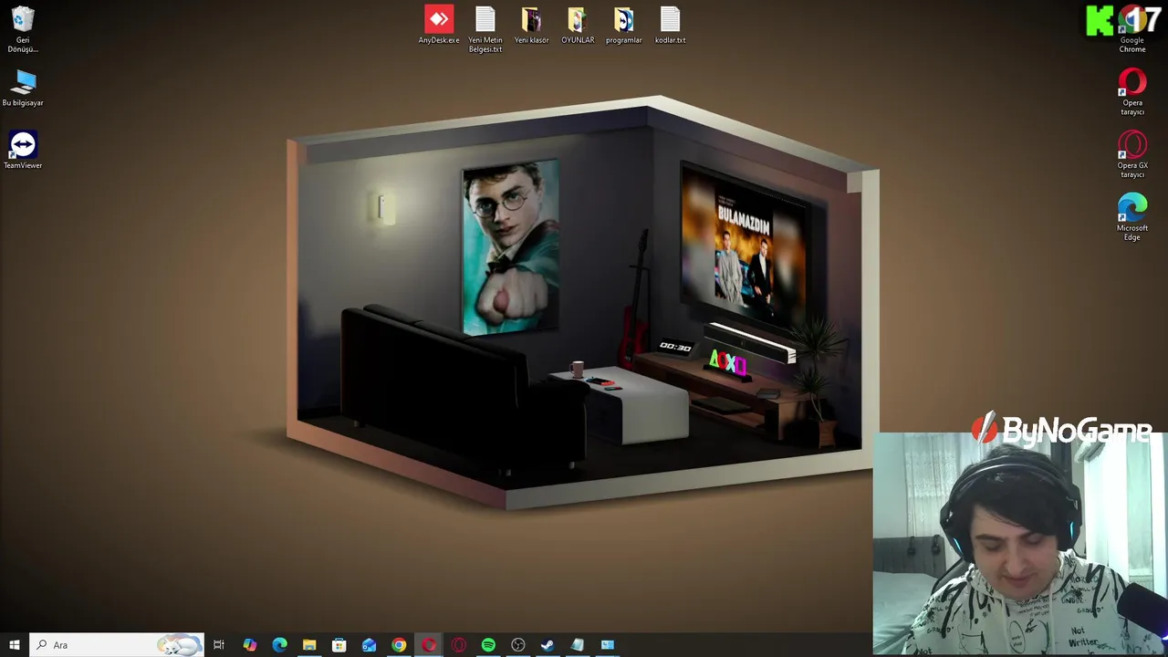This screenshot has height=657, width=1168.
Task: Click the fox illustration in search box
Action: pos(180,645)
